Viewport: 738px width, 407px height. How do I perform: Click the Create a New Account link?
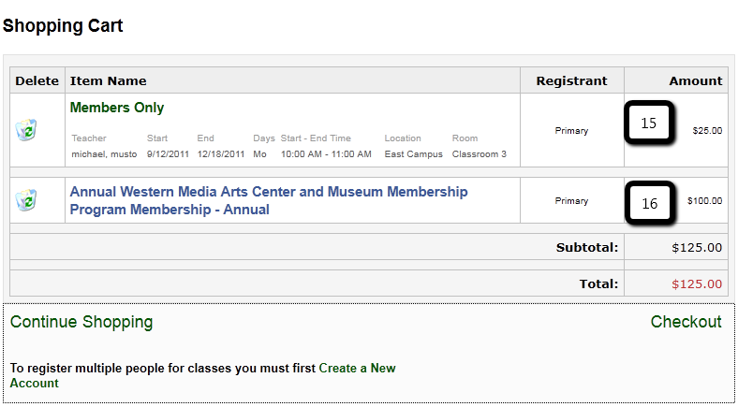pos(357,368)
